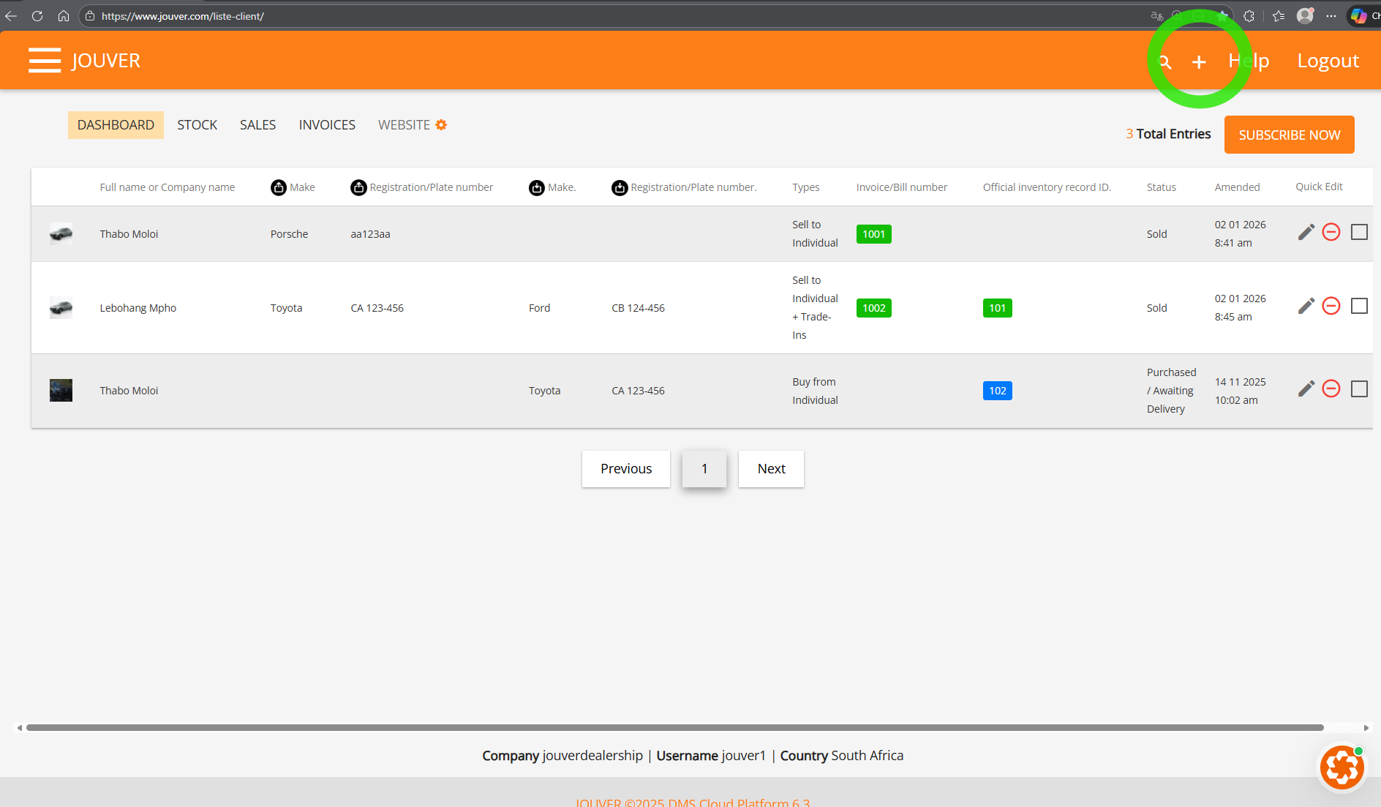
Task: Open the browser favorites list
Action: click(x=1279, y=16)
